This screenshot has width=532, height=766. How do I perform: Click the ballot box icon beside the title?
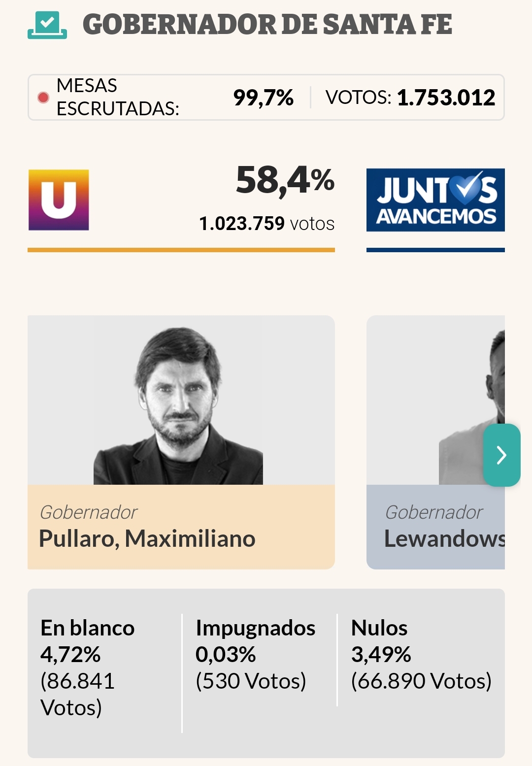tap(47, 25)
